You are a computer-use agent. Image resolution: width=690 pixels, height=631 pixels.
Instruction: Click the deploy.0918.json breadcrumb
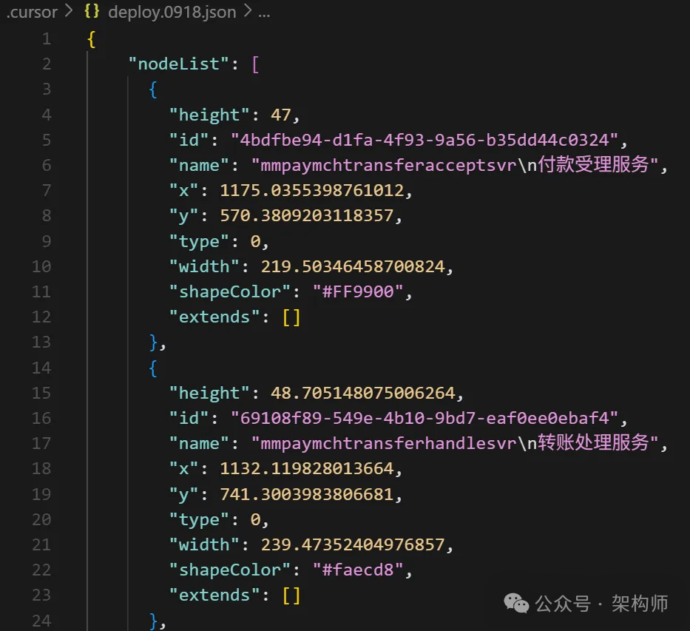pos(172,13)
